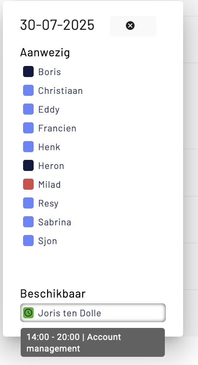Viewport: 198px width, 365px height.
Task: Click the green clock icon beside Joris
Action: [x=28, y=313]
